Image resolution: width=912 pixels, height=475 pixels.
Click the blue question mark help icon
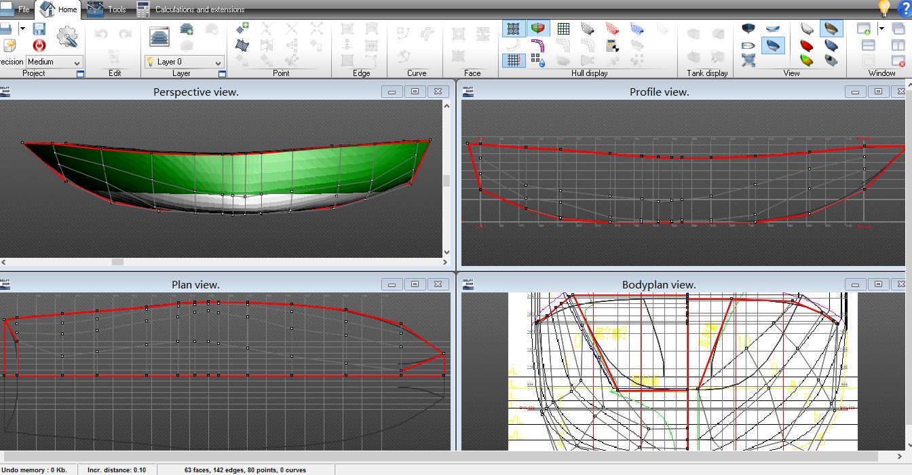(904, 9)
